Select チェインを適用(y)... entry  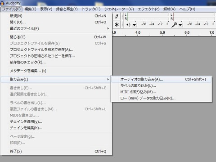point(57,121)
